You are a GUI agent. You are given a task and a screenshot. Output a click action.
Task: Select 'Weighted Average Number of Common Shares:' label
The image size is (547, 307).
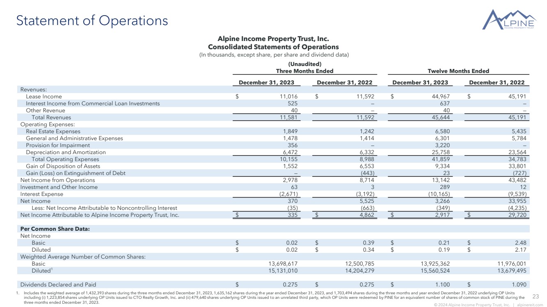point(83,257)
